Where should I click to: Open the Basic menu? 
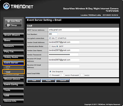tap(13, 40)
